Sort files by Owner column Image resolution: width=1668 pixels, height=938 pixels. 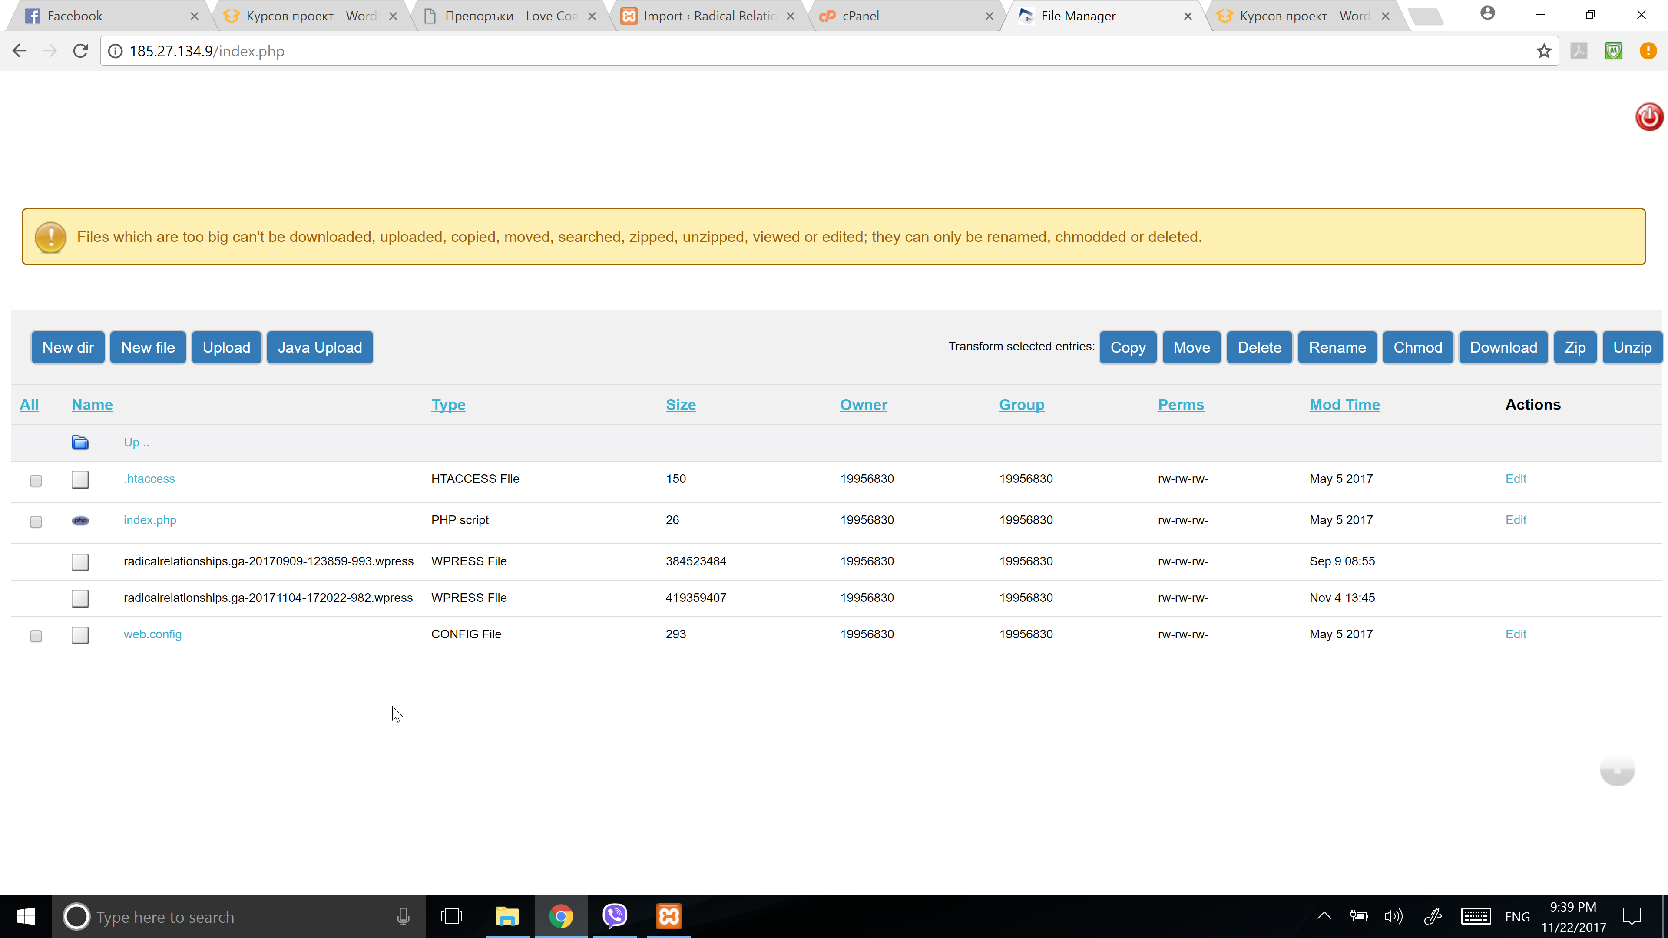point(863,405)
